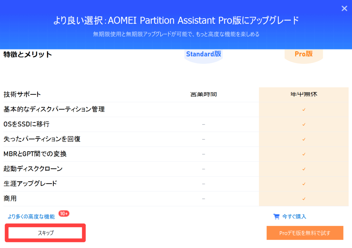Click the dash under Standard for 生涯アップグレード
This screenshot has width=352, height=248.
204,184
